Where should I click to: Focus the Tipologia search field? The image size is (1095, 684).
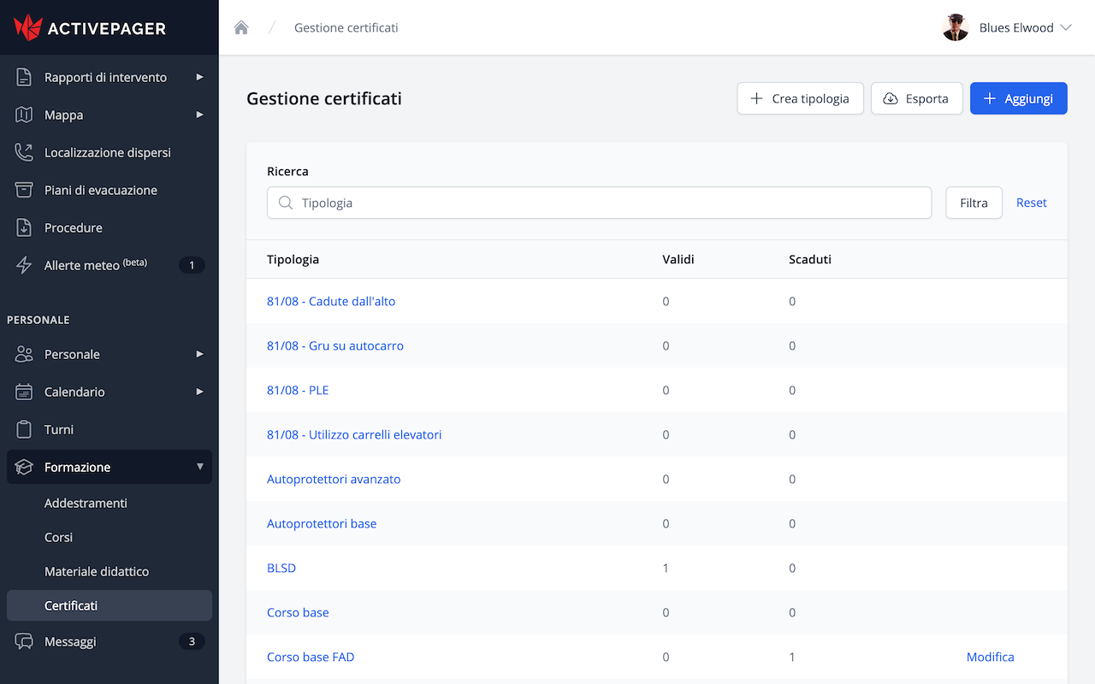[x=599, y=203]
